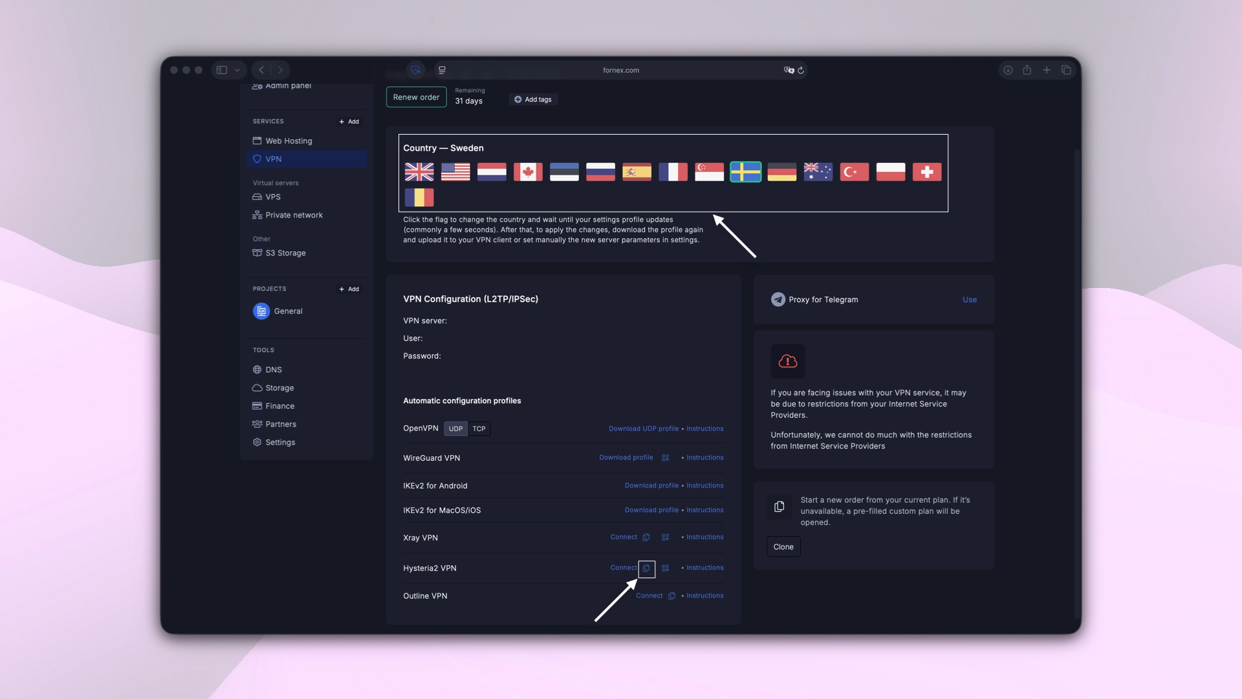Click the copy icon next to Hysteria2 Connect
The image size is (1242, 699).
(x=647, y=568)
